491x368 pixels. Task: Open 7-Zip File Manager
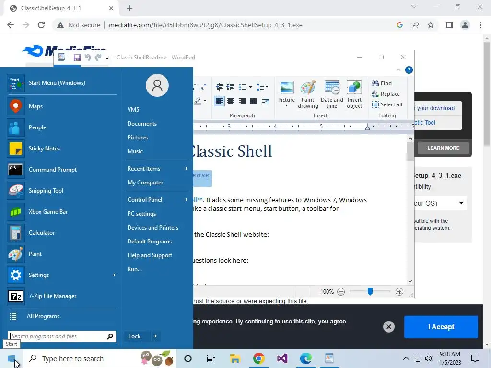point(62,296)
